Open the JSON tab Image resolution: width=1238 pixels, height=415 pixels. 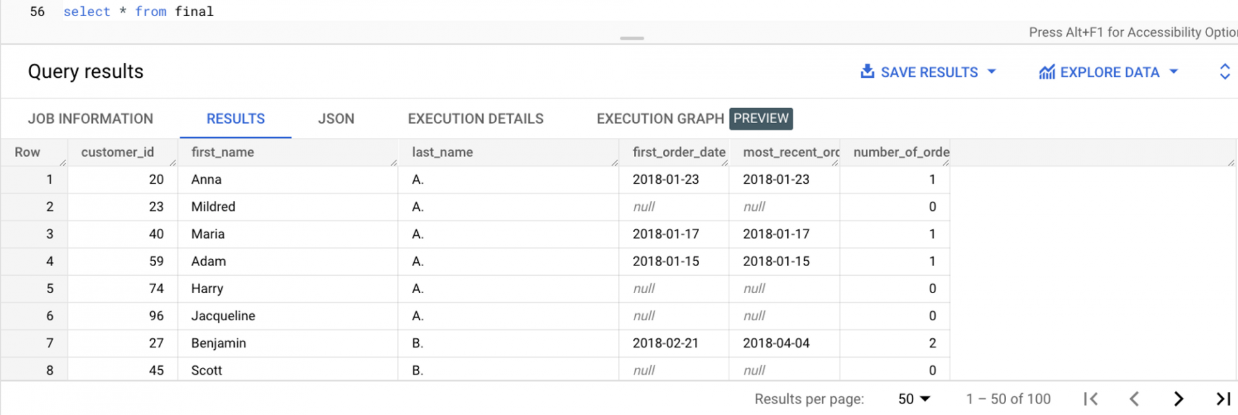click(336, 119)
